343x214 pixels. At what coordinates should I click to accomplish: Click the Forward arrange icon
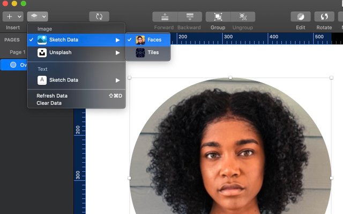pos(165,17)
